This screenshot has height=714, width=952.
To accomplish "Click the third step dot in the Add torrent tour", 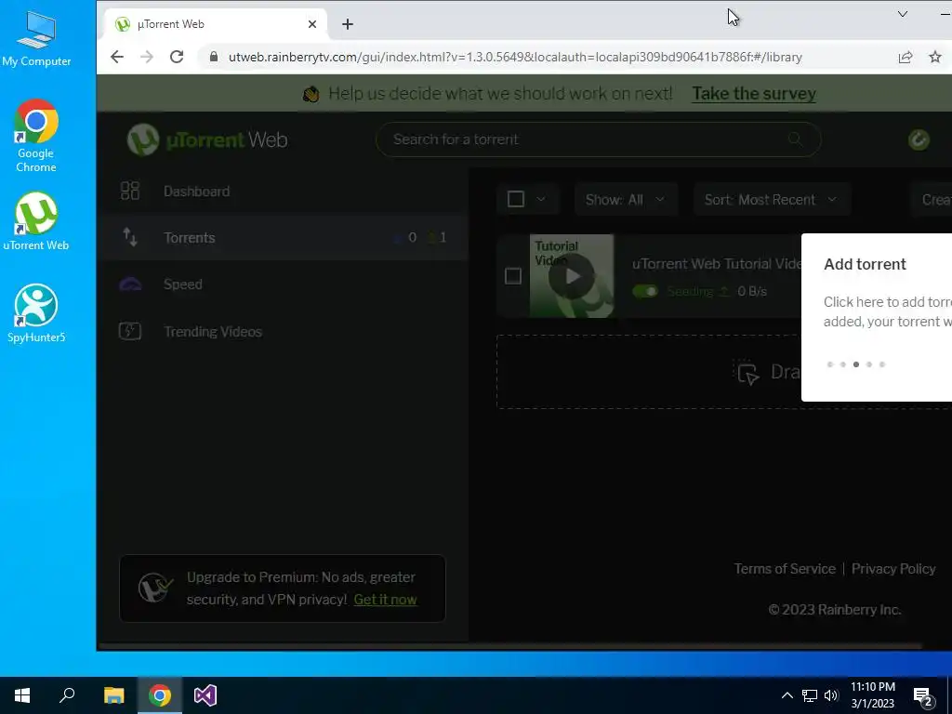I will (856, 364).
